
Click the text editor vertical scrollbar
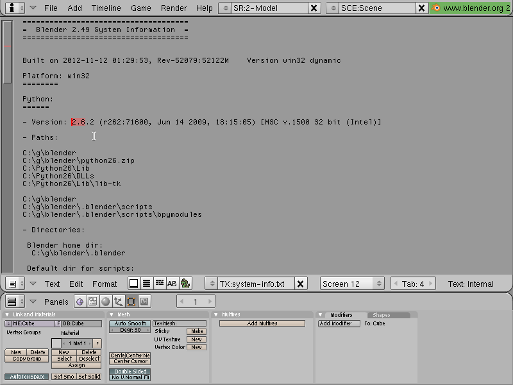(8, 52)
